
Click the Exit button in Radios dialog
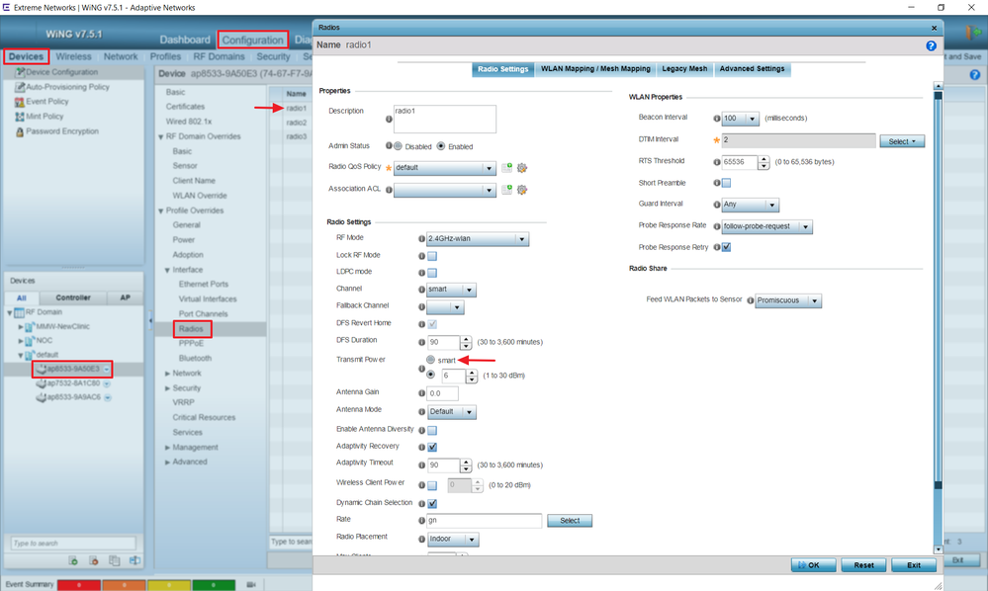coord(914,565)
